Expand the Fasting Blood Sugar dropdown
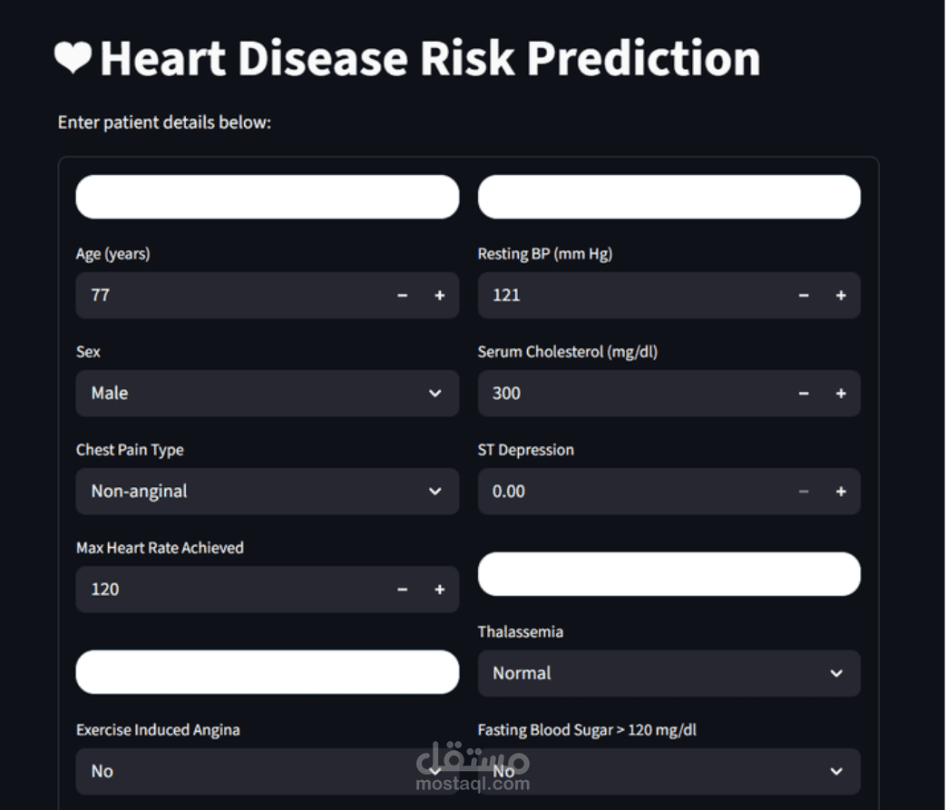The height and width of the screenshot is (810, 947). click(x=669, y=771)
